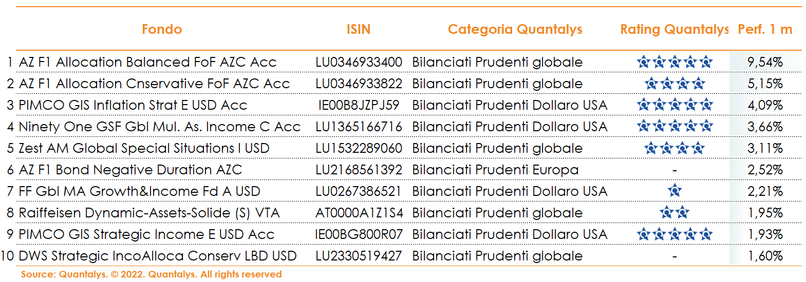The height and width of the screenshot is (282, 806).
Task: Click the star rating of PIMCO GIS Inflation Strat
Action: (674, 105)
